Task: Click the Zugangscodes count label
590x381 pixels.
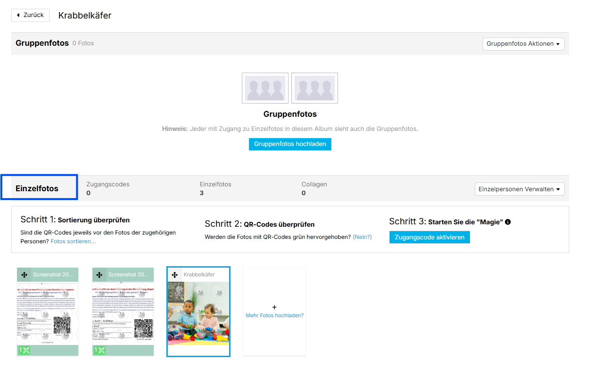Action: point(108,184)
